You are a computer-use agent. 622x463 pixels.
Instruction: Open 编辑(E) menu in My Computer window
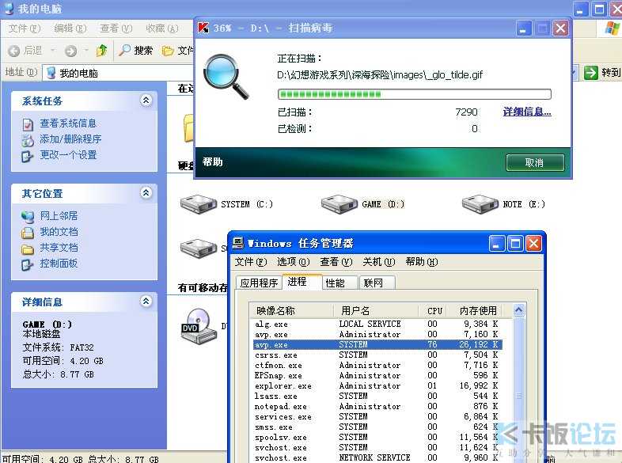pos(70,28)
